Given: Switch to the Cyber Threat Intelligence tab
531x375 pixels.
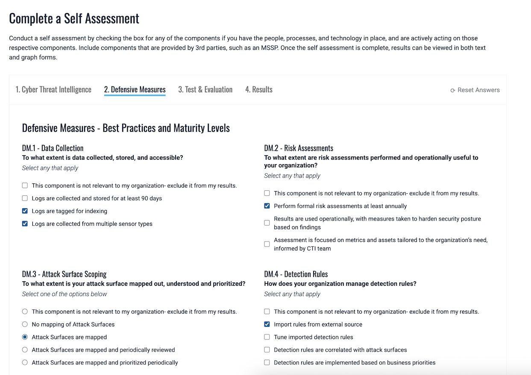Looking at the screenshot, I should point(53,90).
